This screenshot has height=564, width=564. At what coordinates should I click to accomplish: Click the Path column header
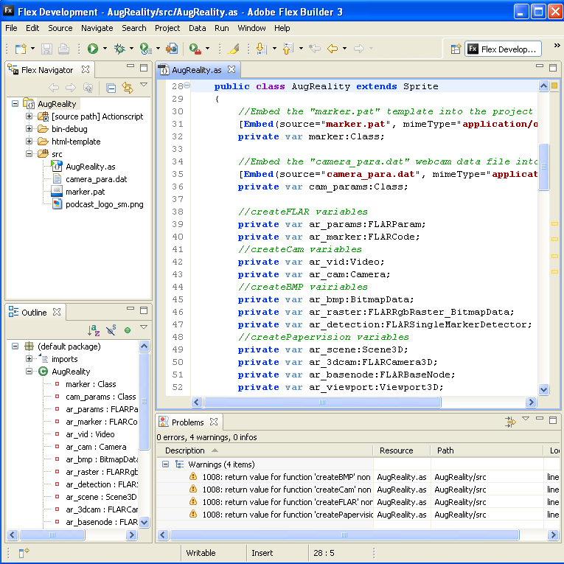click(487, 450)
